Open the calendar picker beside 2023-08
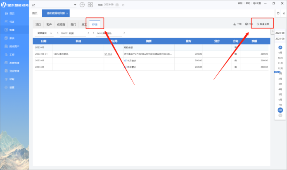This screenshot has height=170, width=287. pos(117,5)
